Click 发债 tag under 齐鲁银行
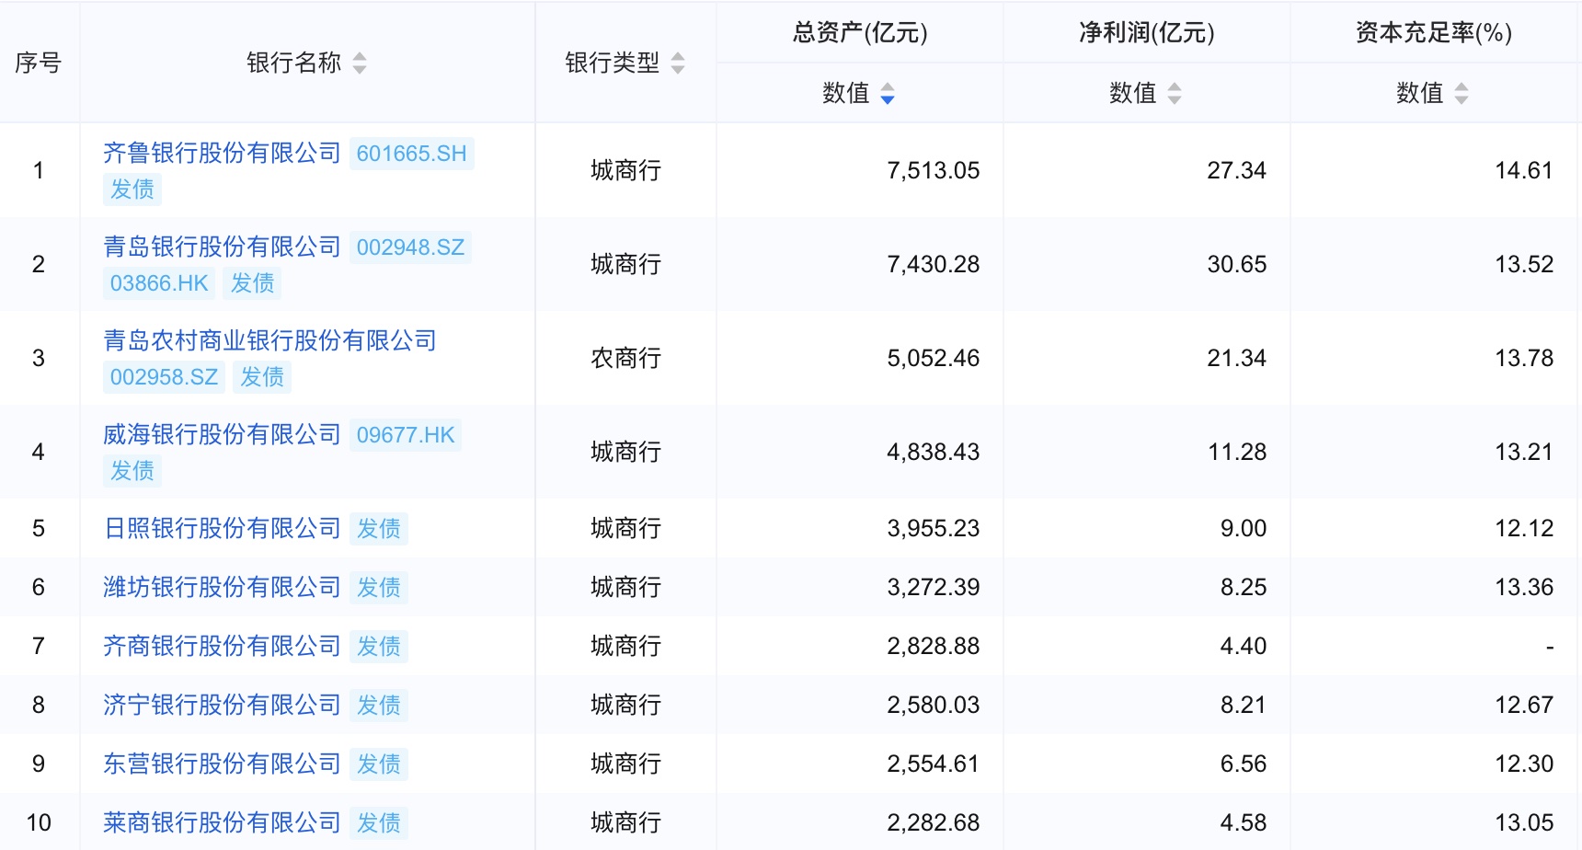 coord(132,190)
